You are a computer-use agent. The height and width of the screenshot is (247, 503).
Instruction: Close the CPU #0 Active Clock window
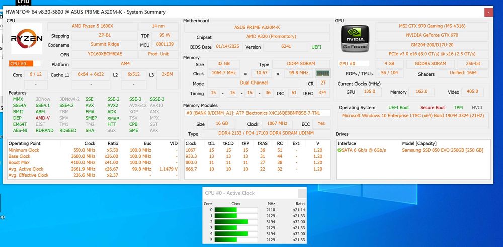click(x=302, y=193)
